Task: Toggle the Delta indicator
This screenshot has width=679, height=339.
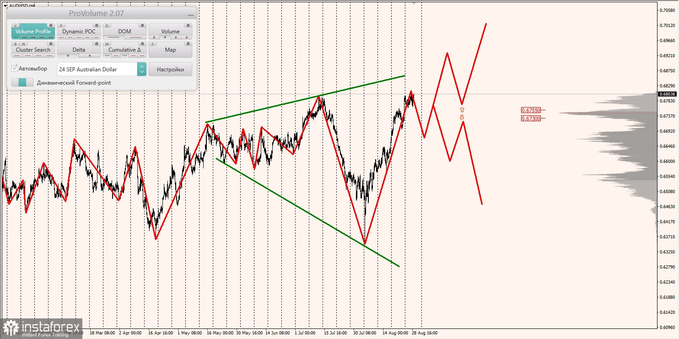Action: pos(79,49)
